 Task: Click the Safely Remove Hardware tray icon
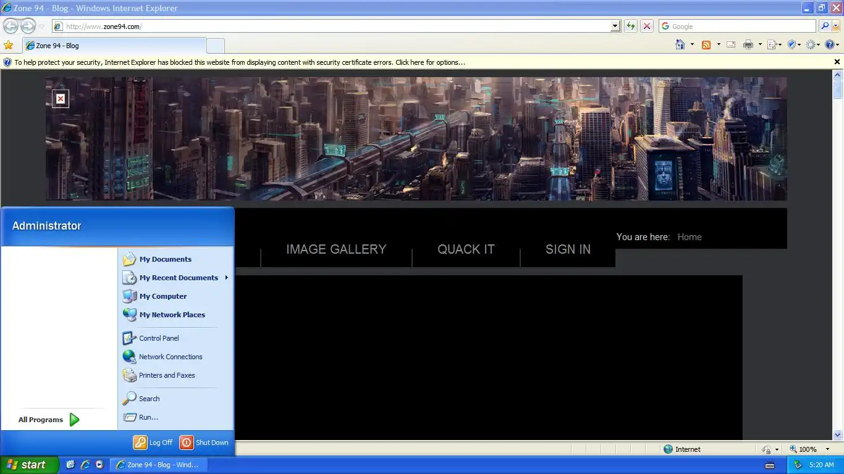coord(798,465)
